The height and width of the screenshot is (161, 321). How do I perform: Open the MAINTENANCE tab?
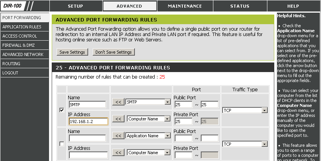tap(185, 6)
